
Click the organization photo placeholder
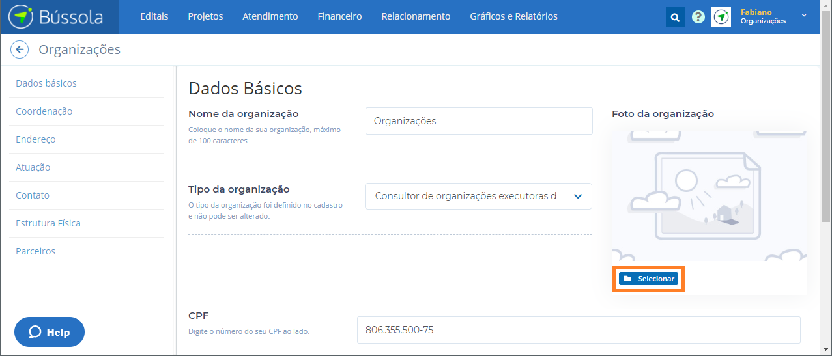coord(709,195)
